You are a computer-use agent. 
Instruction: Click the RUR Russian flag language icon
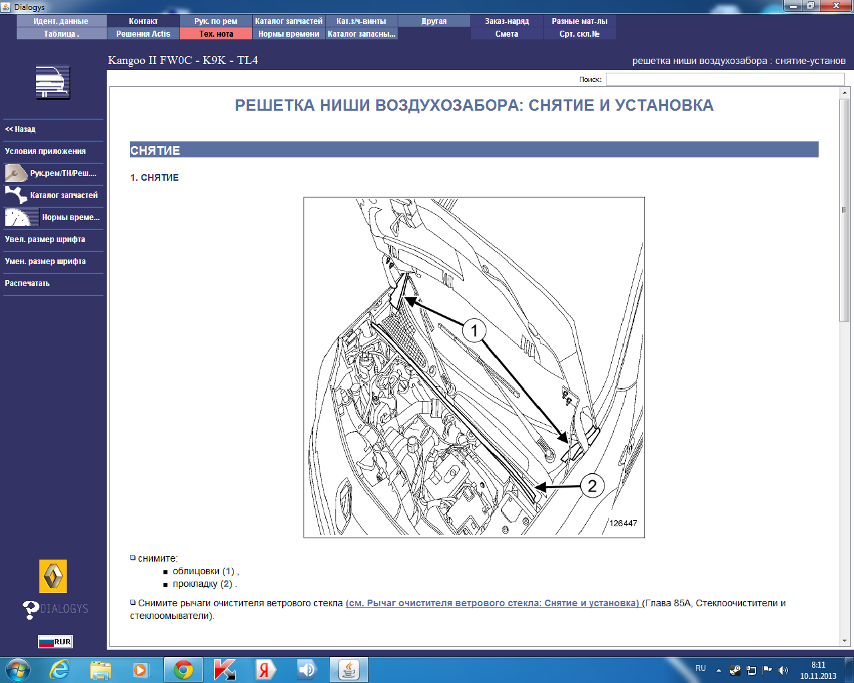coord(55,642)
